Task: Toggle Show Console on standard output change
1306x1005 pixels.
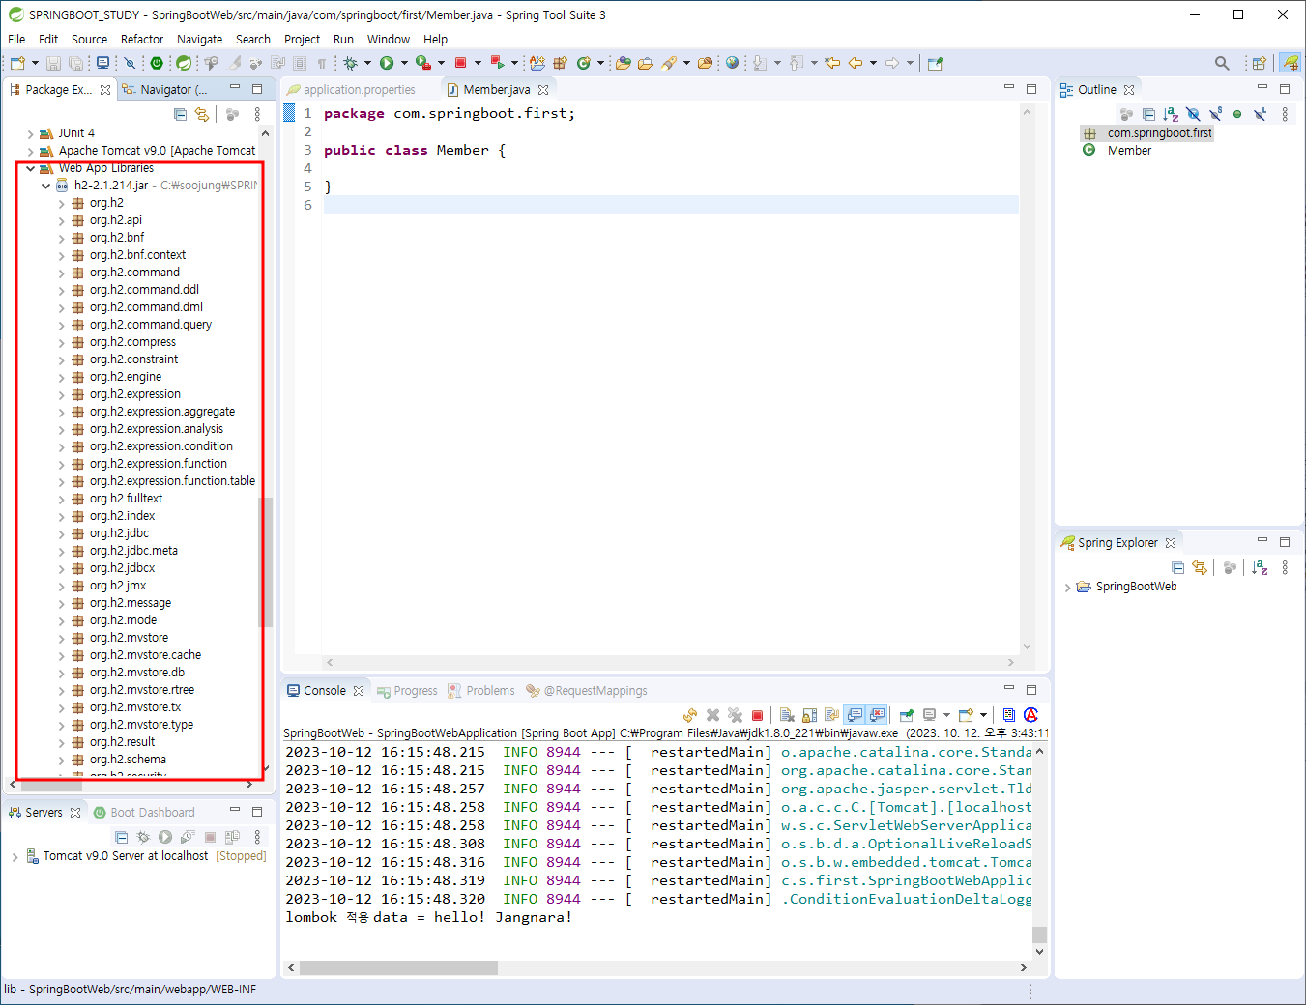Action: click(x=855, y=715)
